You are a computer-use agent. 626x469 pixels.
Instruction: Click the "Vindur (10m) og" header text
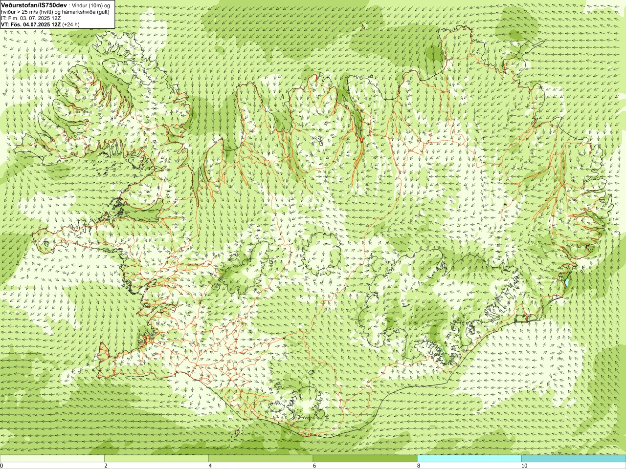click(91, 5)
